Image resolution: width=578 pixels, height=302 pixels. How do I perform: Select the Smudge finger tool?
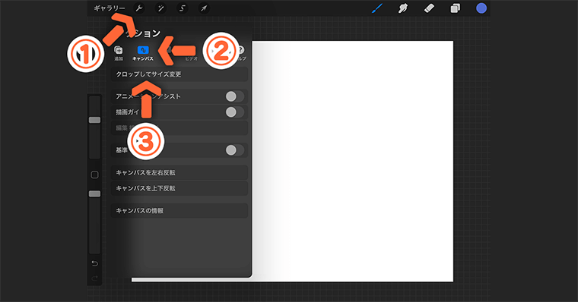tap(403, 8)
